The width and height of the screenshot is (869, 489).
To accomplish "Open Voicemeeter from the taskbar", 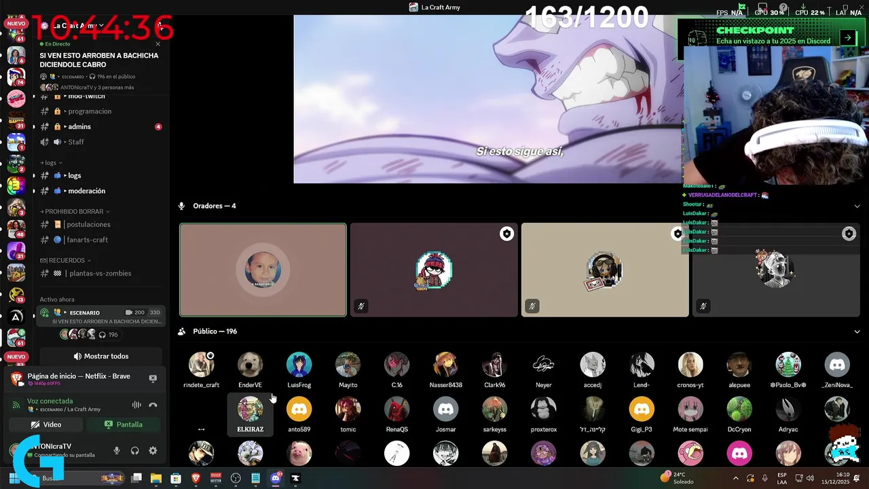I will point(216,478).
